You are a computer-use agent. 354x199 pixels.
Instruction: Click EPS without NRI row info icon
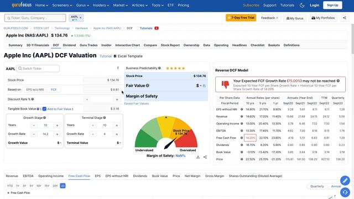click(242, 109)
